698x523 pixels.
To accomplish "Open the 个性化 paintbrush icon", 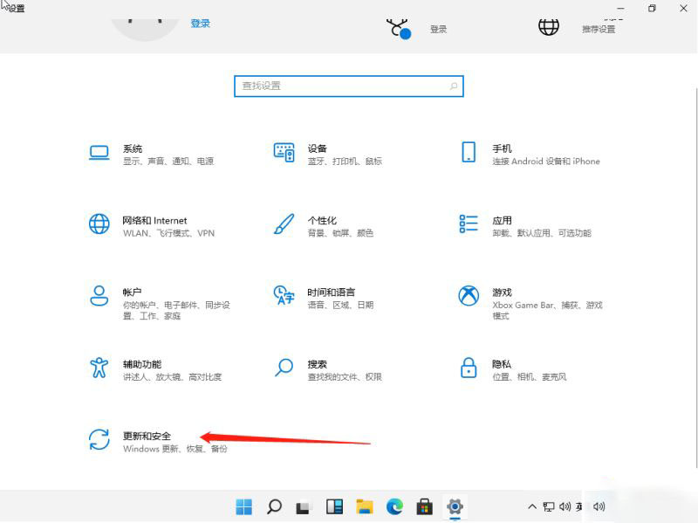I will [284, 224].
